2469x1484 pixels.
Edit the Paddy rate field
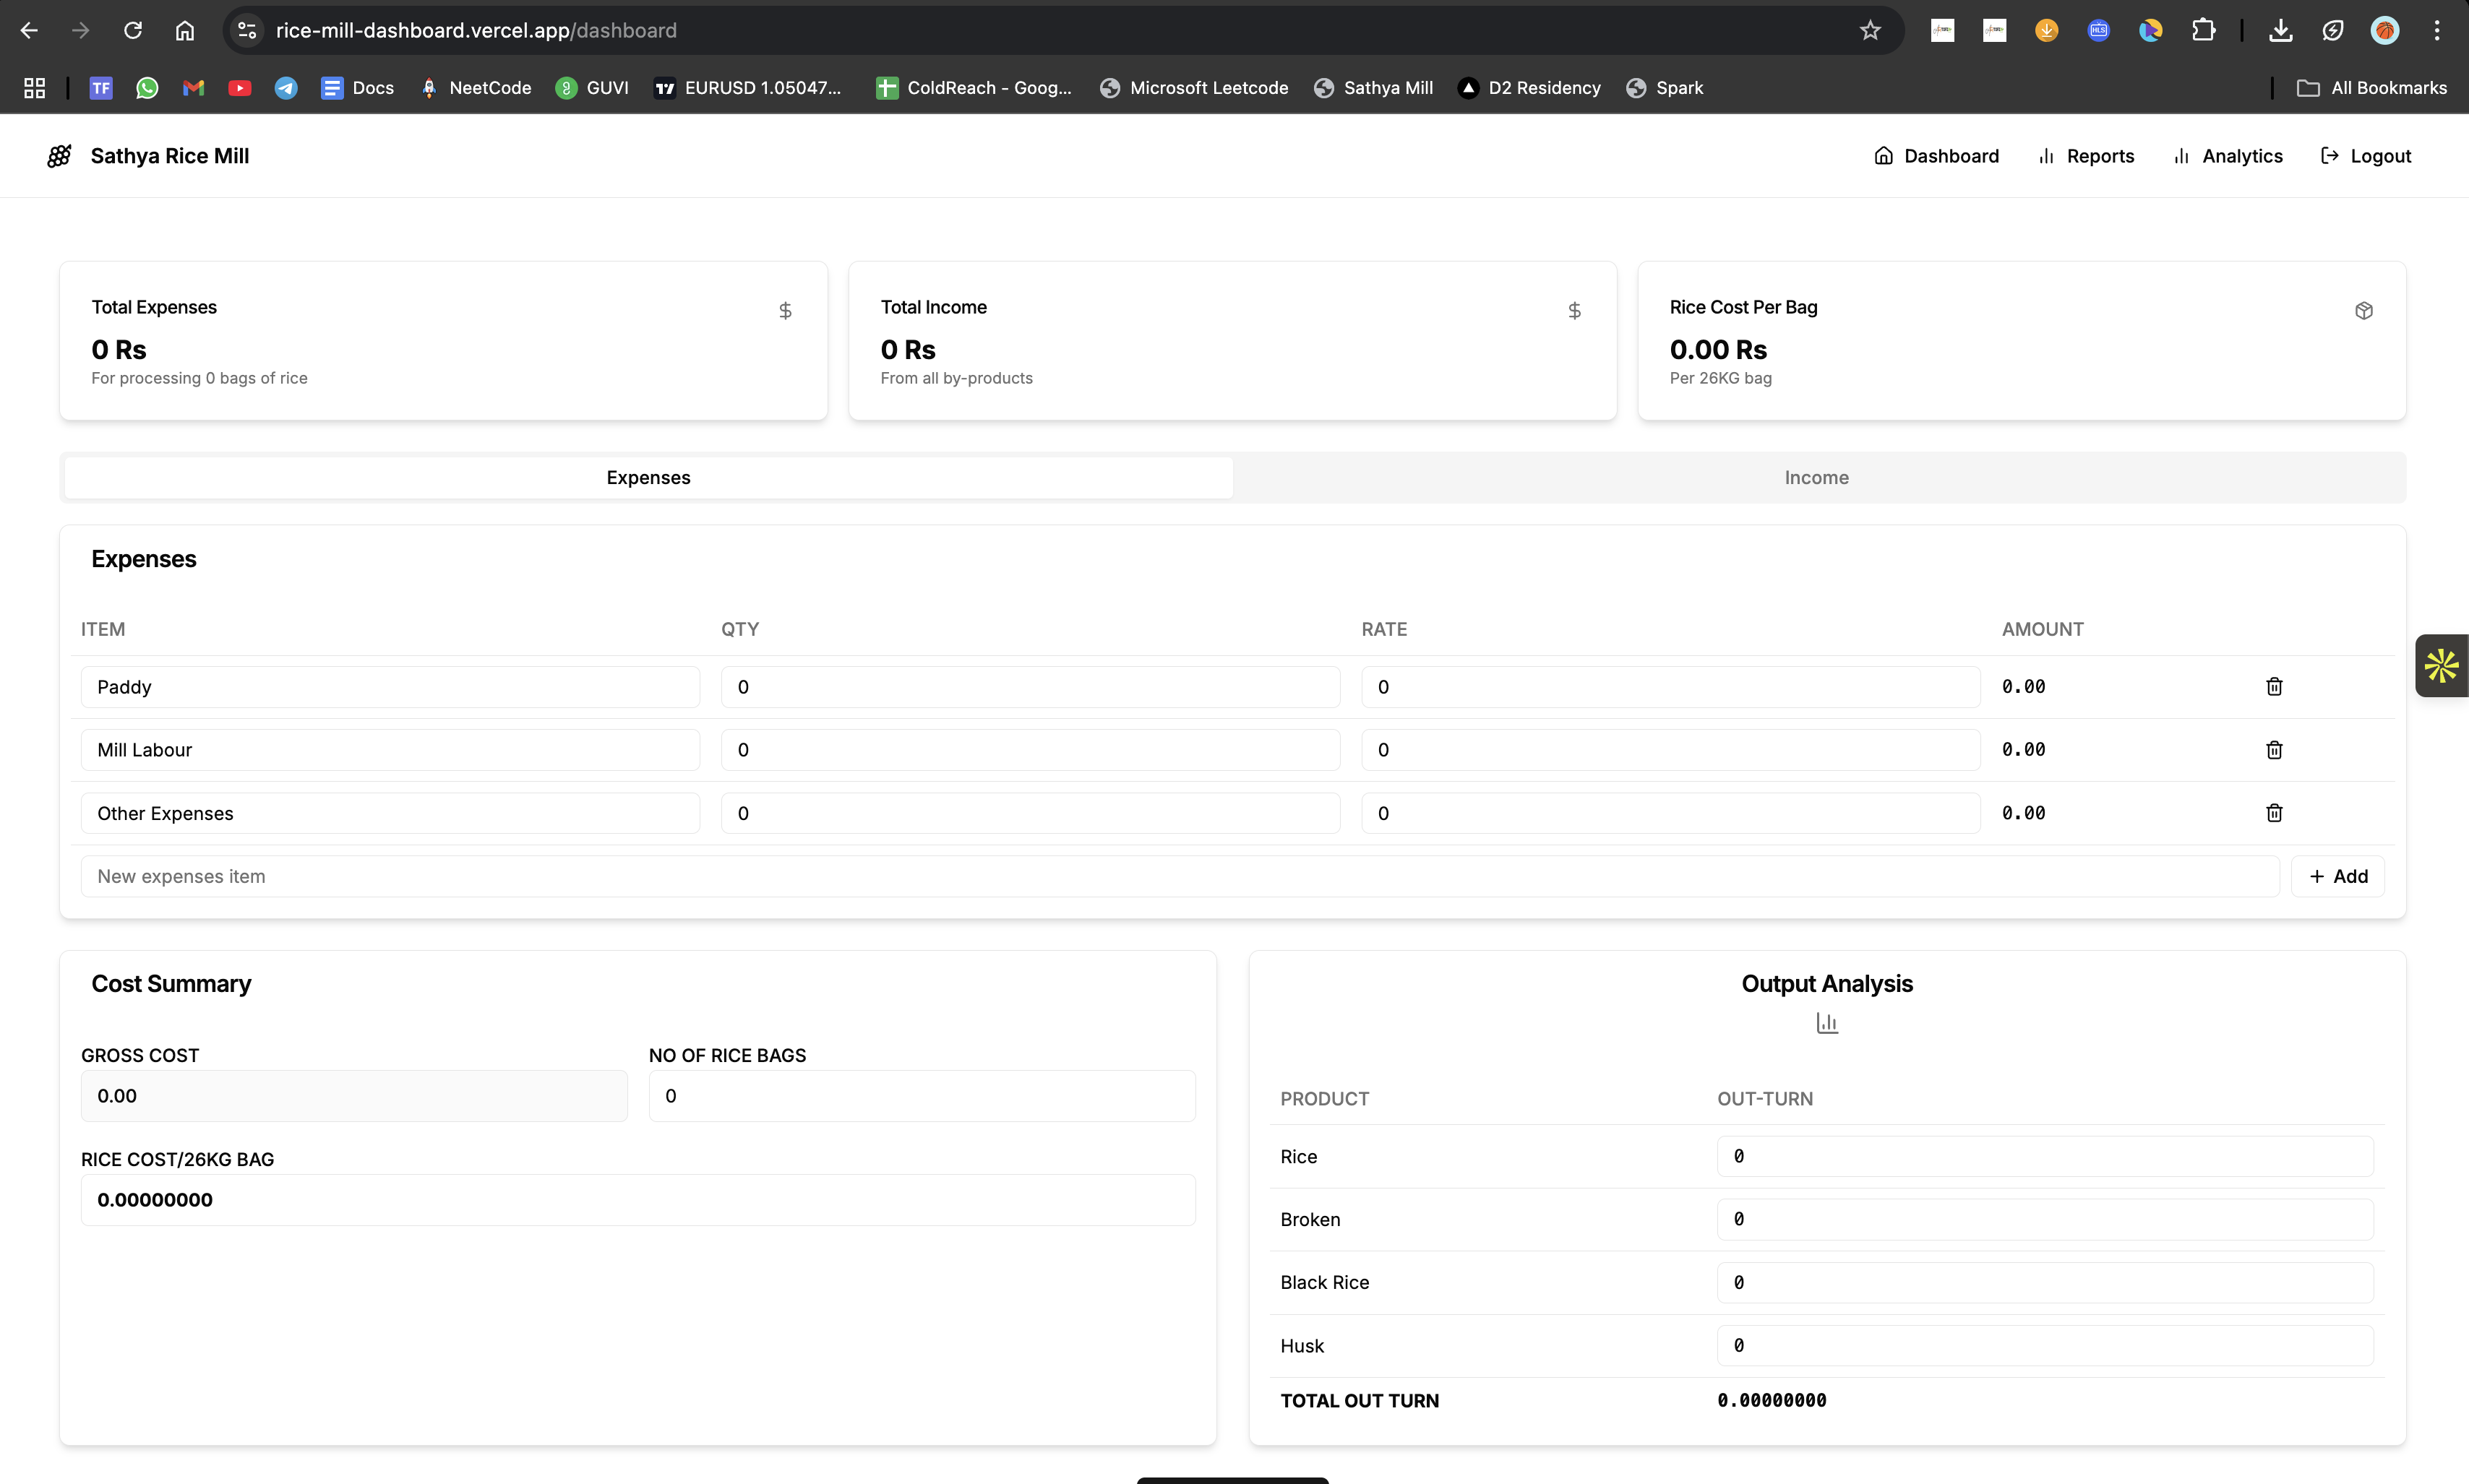click(x=1670, y=687)
